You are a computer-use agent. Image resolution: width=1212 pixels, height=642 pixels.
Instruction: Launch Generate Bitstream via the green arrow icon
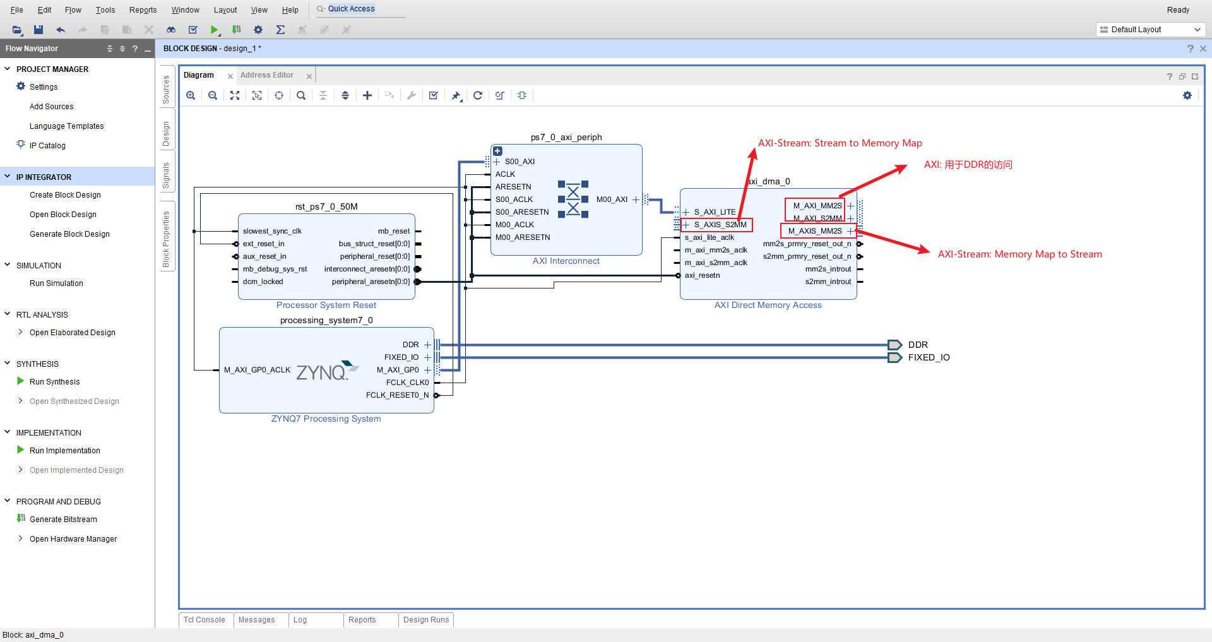pyautogui.click(x=236, y=30)
